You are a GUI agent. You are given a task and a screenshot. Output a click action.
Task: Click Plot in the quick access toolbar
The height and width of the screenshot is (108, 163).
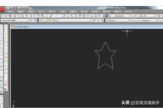tap(19, 8)
